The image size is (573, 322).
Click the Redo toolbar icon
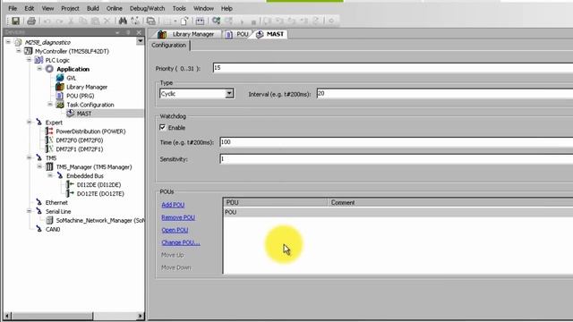coord(59,21)
